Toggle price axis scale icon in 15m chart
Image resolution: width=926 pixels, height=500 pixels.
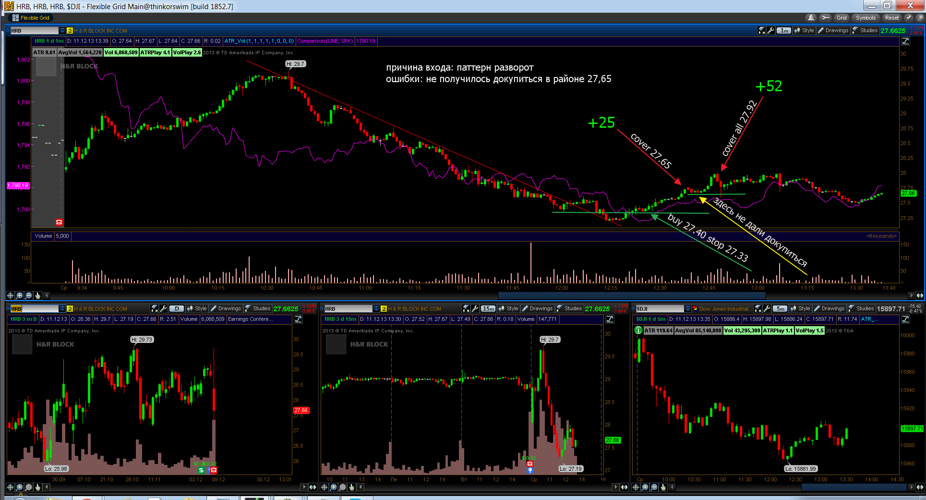coord(610,319)
